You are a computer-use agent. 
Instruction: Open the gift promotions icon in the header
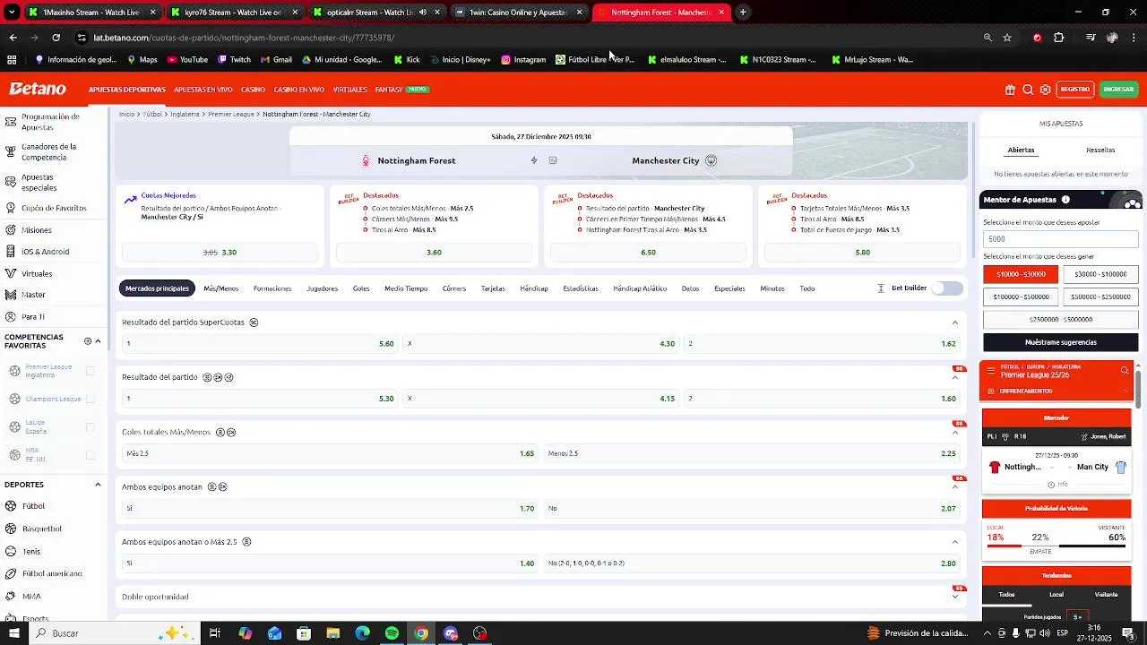tap(1010, 90)
